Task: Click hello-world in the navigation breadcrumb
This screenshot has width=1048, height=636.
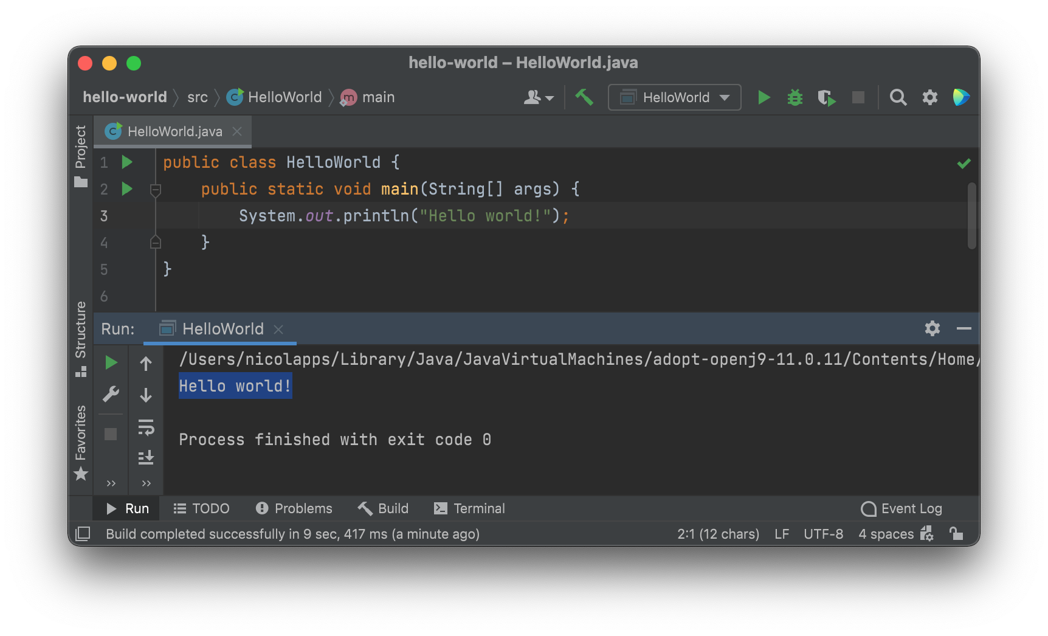Action: click(x=125, y=97)
